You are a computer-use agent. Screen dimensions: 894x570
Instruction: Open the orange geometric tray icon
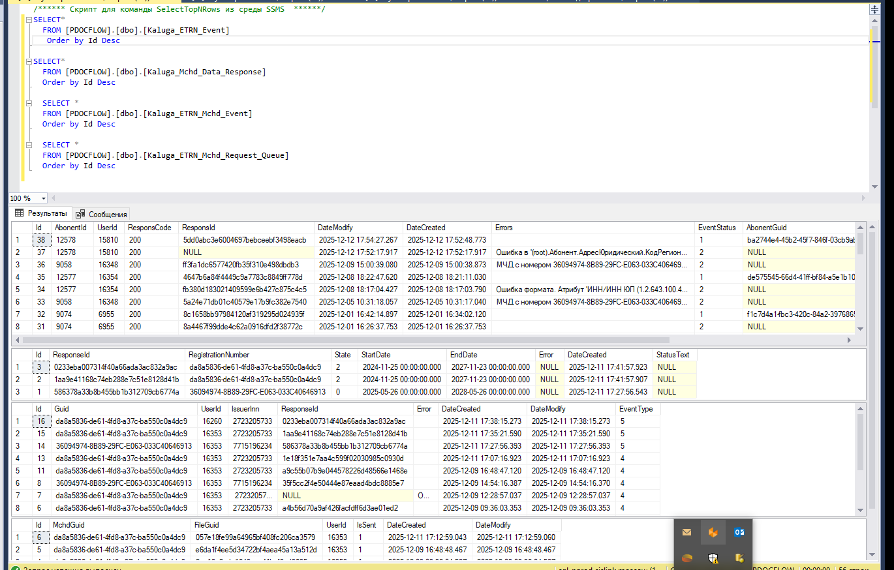pos(713,532)
